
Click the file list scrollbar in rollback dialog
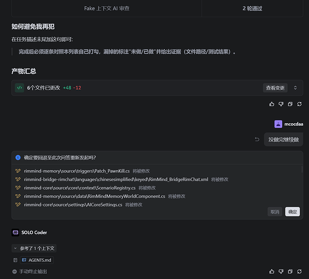pos(302,170)
